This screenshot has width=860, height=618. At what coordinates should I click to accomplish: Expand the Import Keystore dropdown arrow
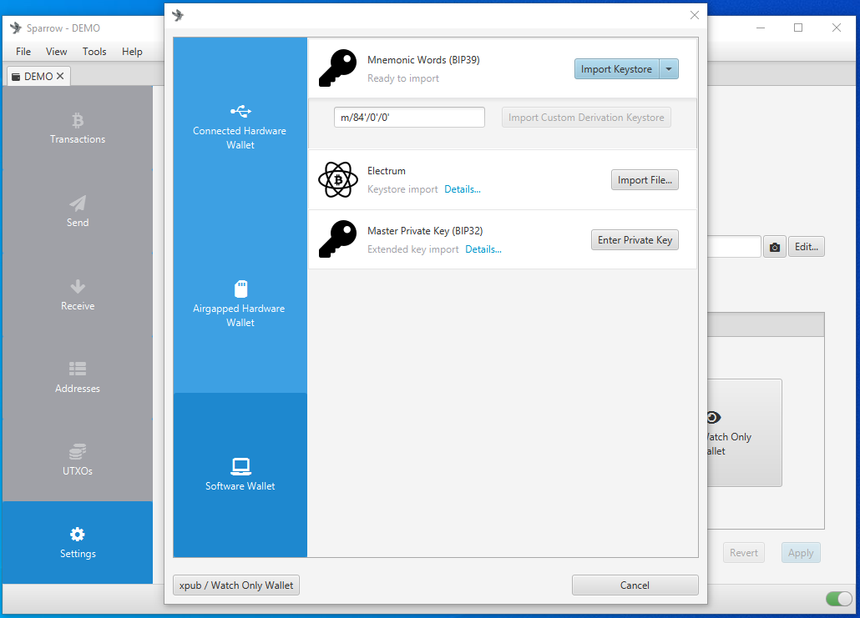click(x=669, y=69)
